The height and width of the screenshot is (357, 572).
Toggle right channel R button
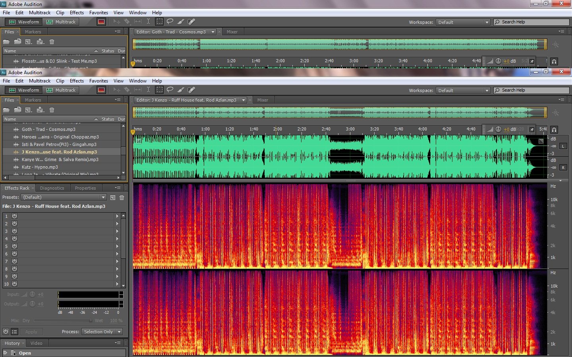[563, 168]
